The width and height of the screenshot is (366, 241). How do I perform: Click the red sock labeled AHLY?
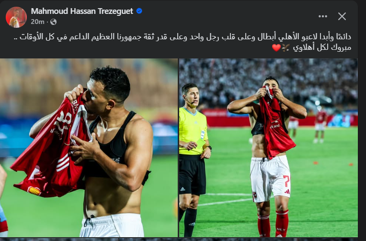pos(282,223)
